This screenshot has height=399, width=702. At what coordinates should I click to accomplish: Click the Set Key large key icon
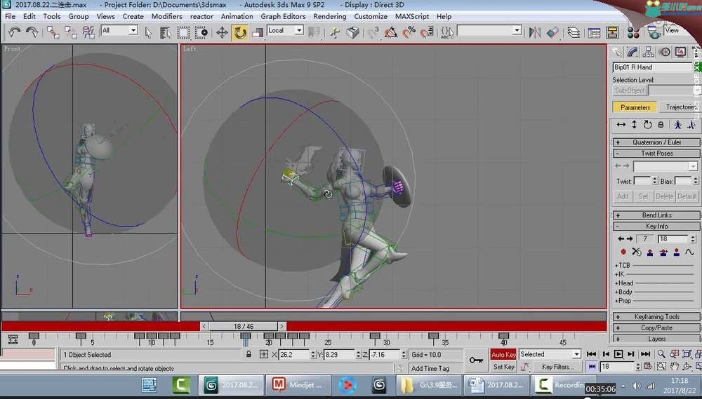click(x=476, y=360)
